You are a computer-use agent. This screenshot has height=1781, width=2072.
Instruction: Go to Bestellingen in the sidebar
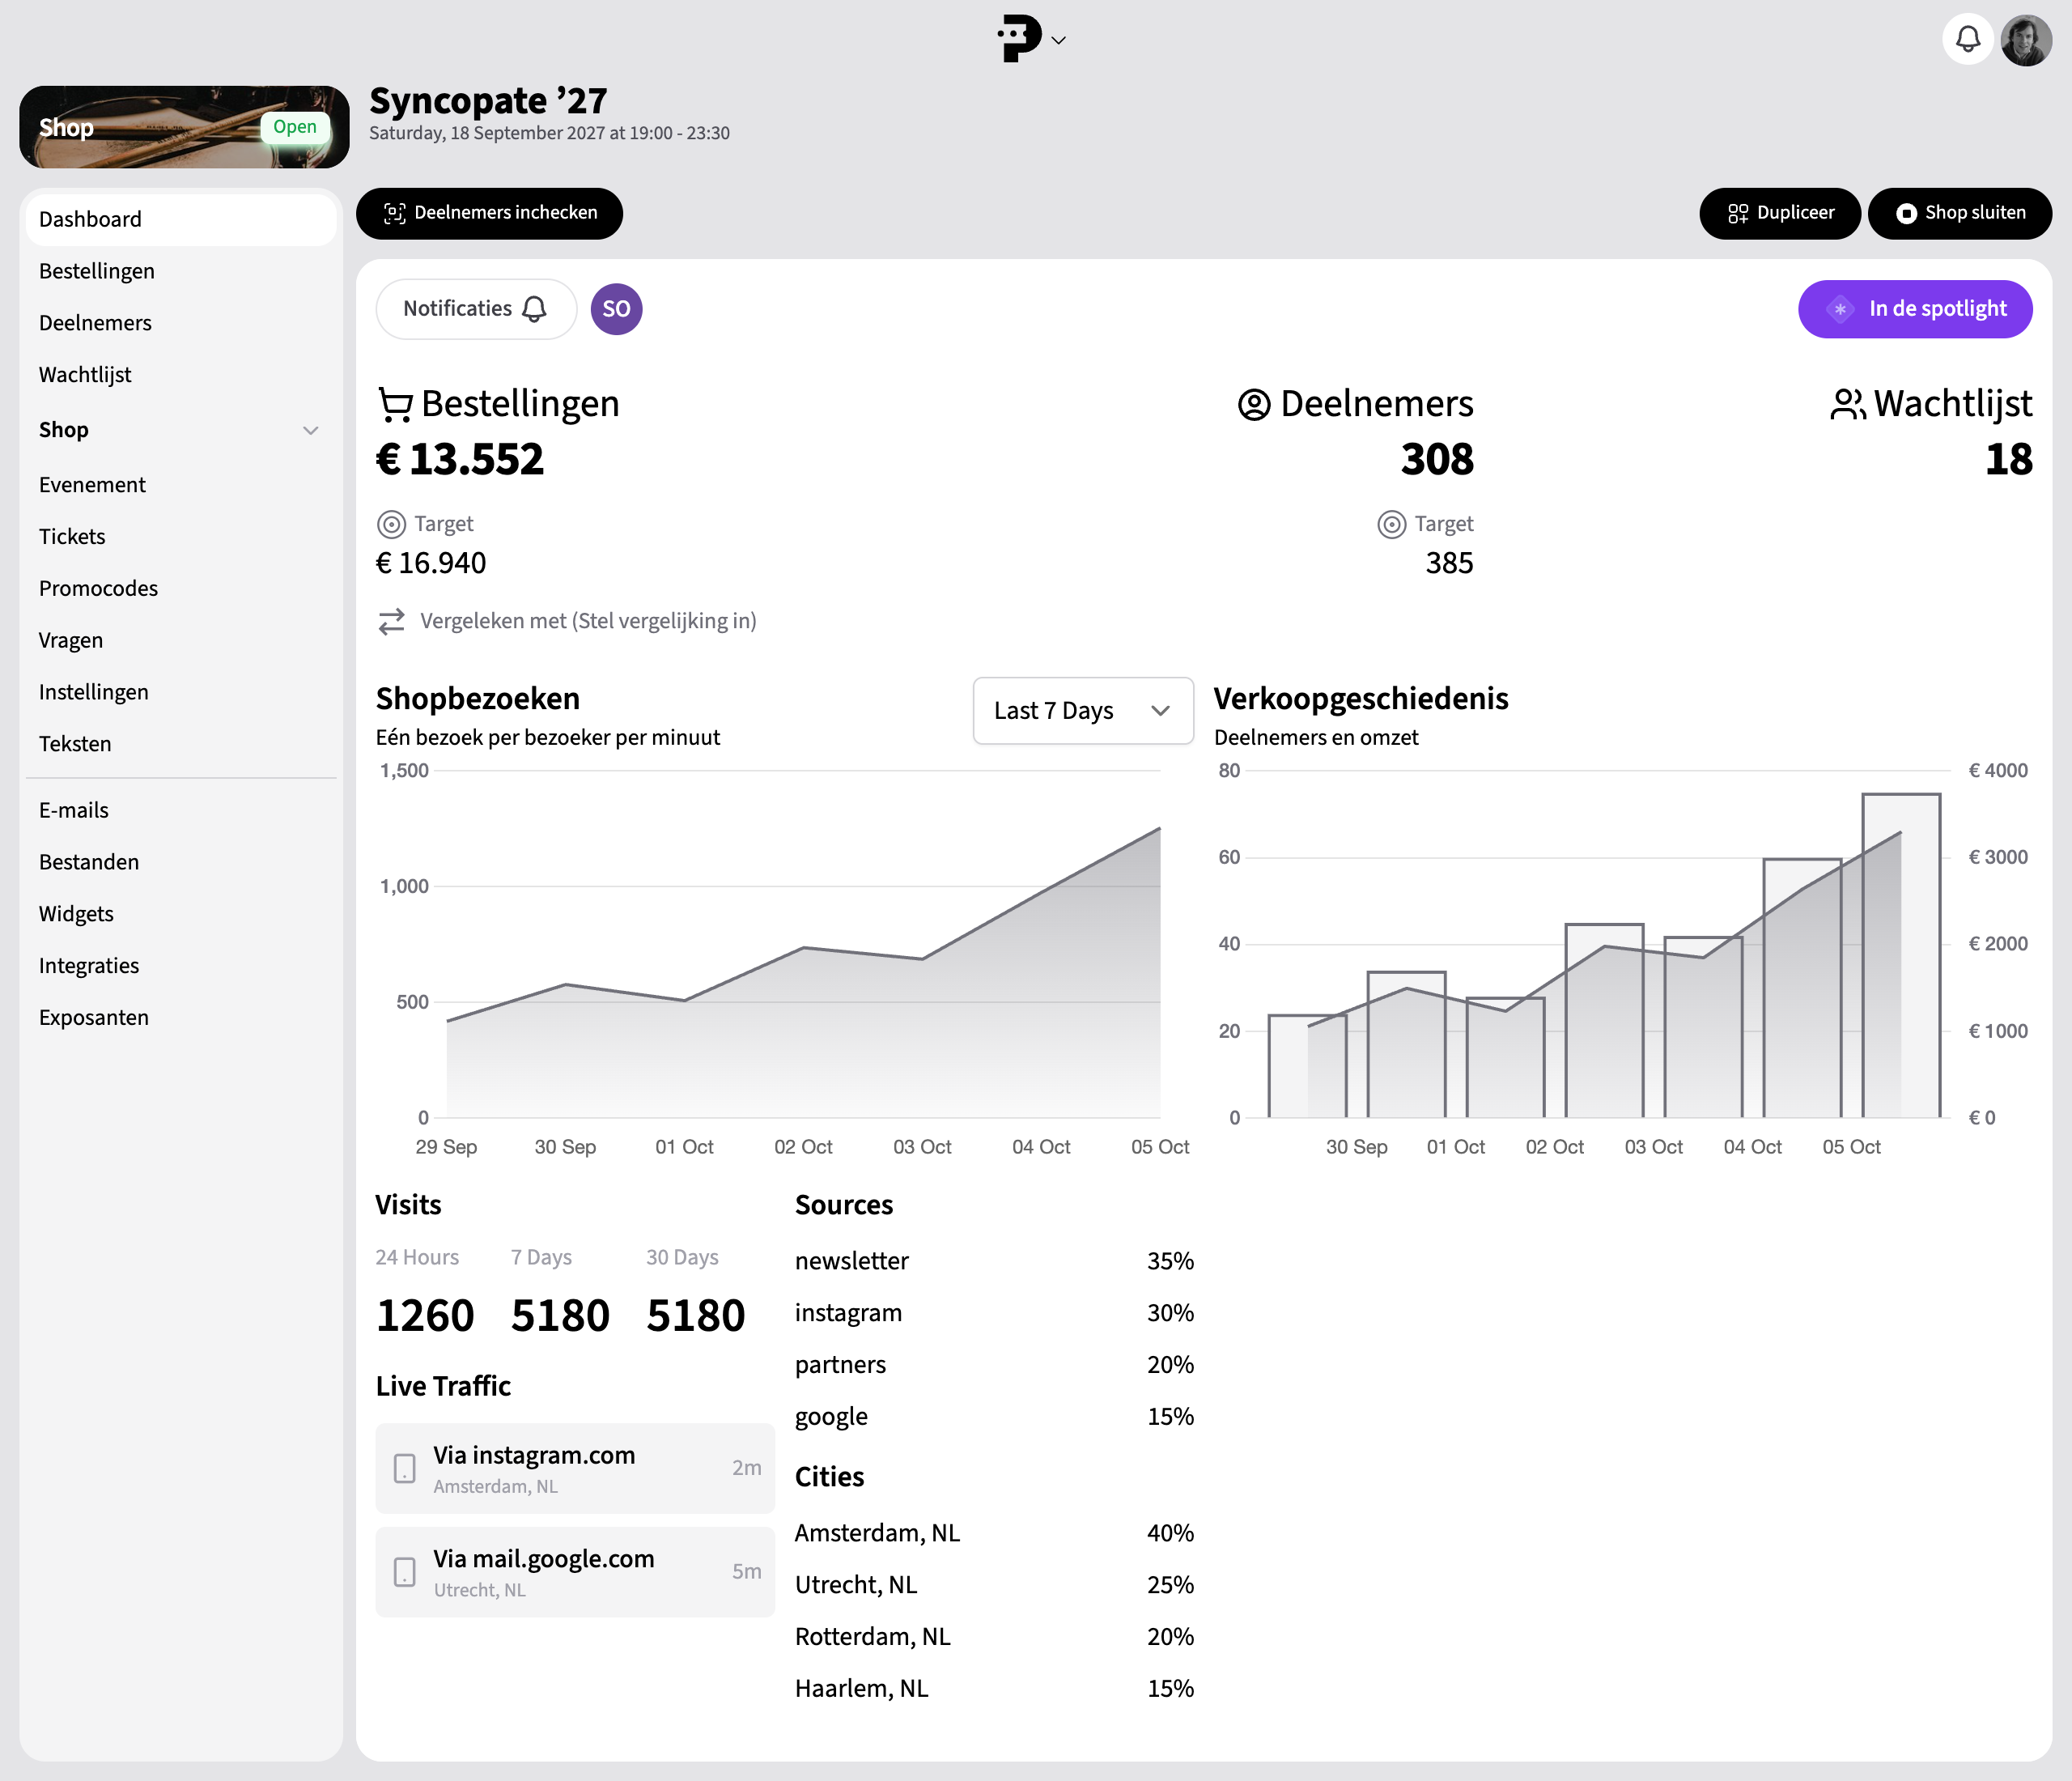click(181, 271)
